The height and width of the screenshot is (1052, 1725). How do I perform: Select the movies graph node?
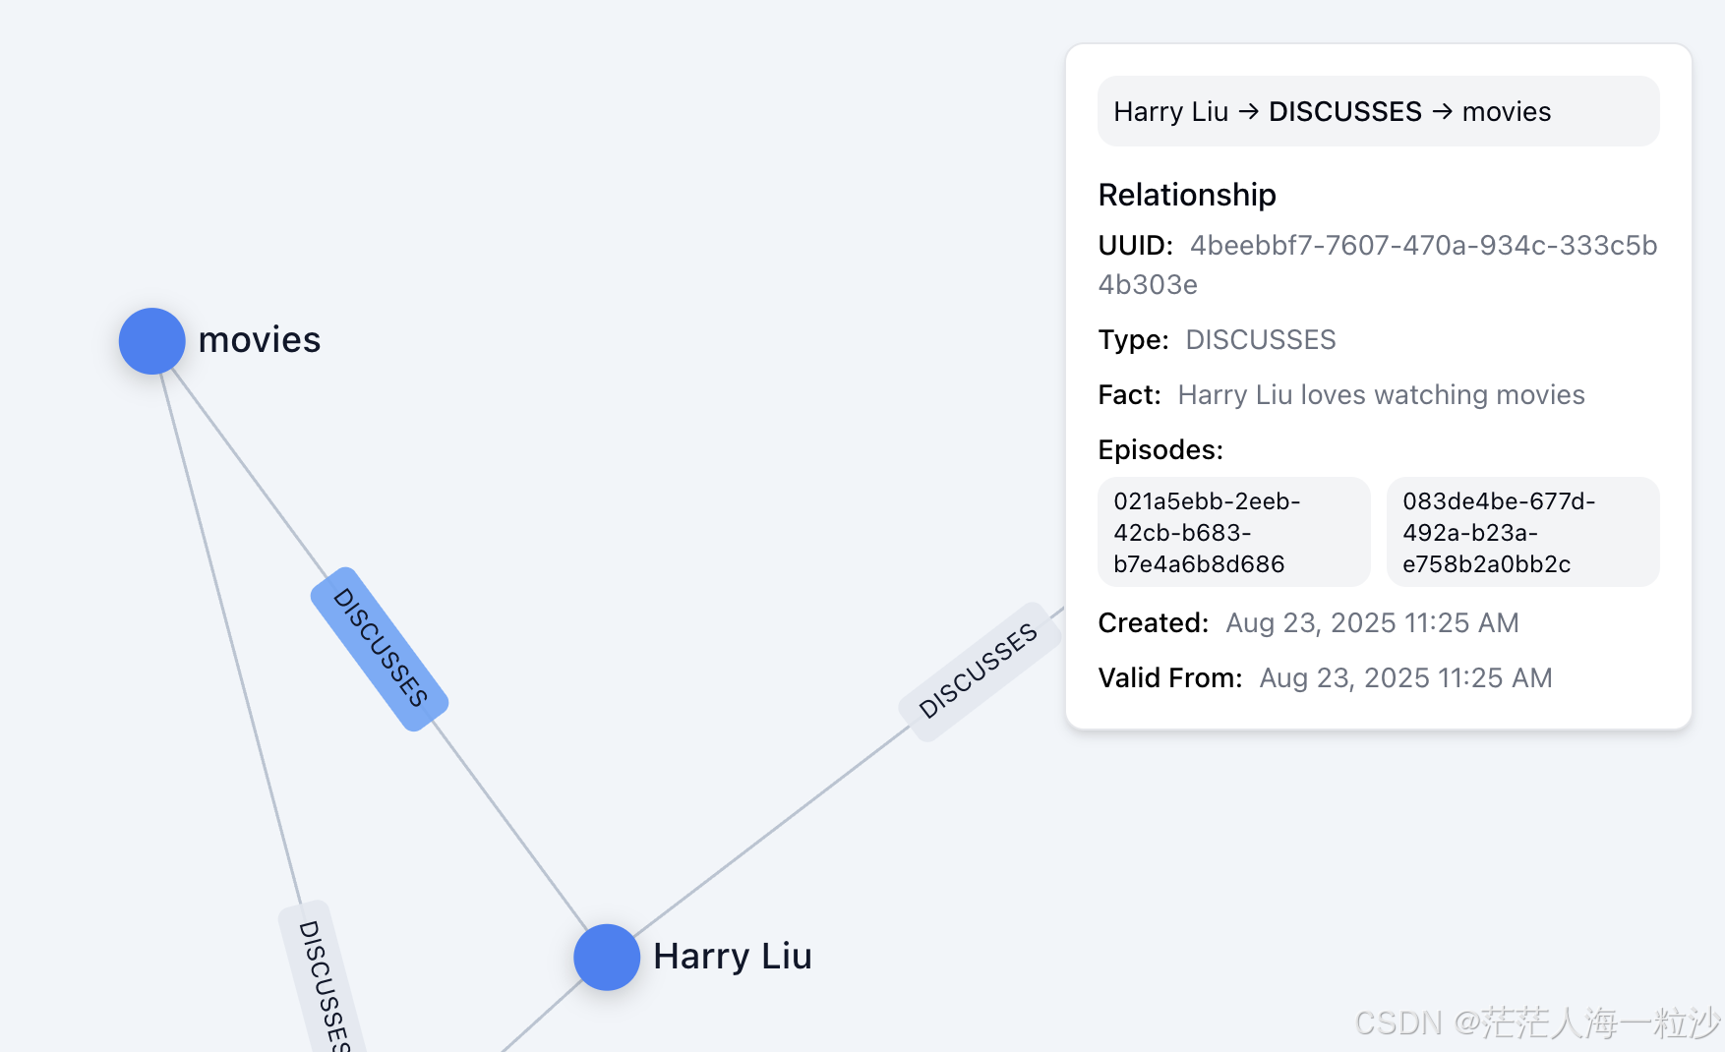[x=150, y=340]
